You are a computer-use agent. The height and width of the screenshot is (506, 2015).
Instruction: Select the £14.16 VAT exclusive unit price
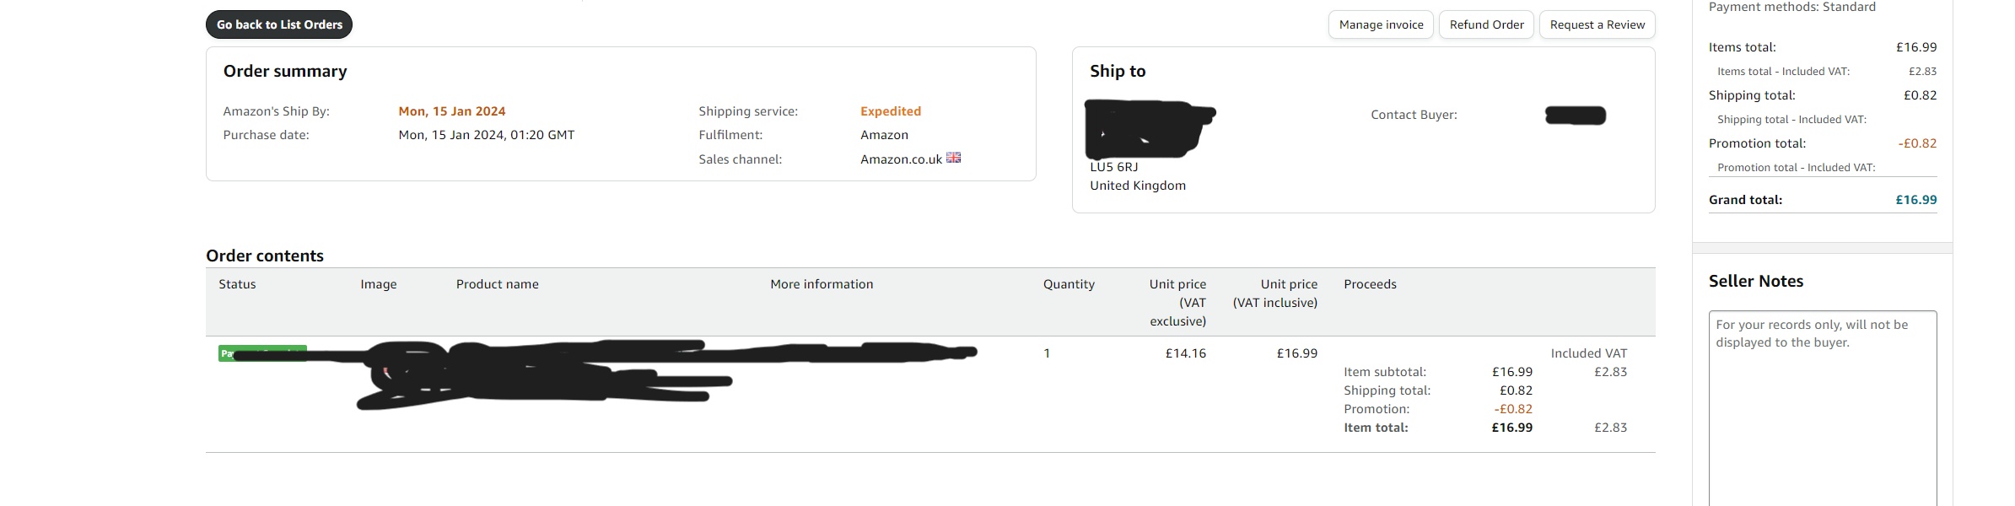pos(1186,353)
